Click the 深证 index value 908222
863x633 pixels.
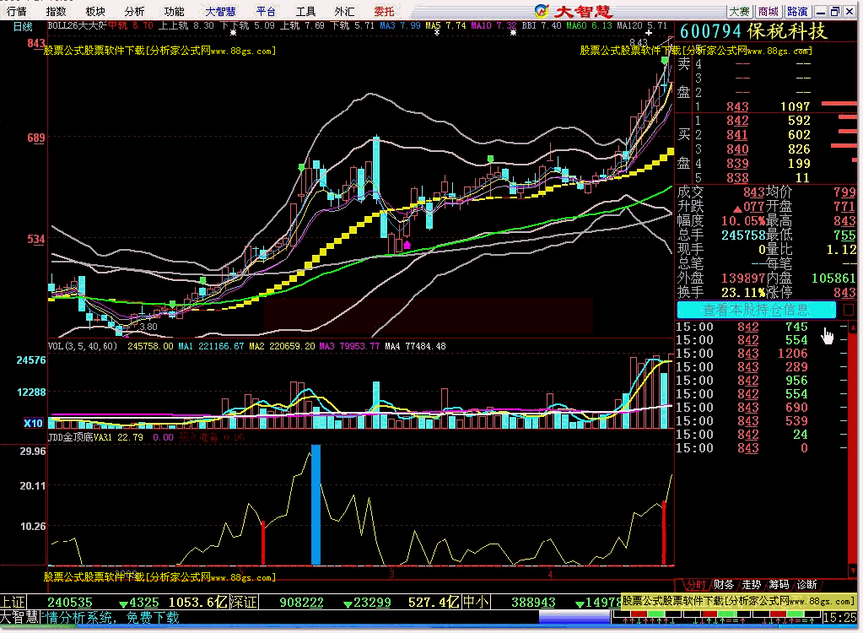tap(302, 603)
